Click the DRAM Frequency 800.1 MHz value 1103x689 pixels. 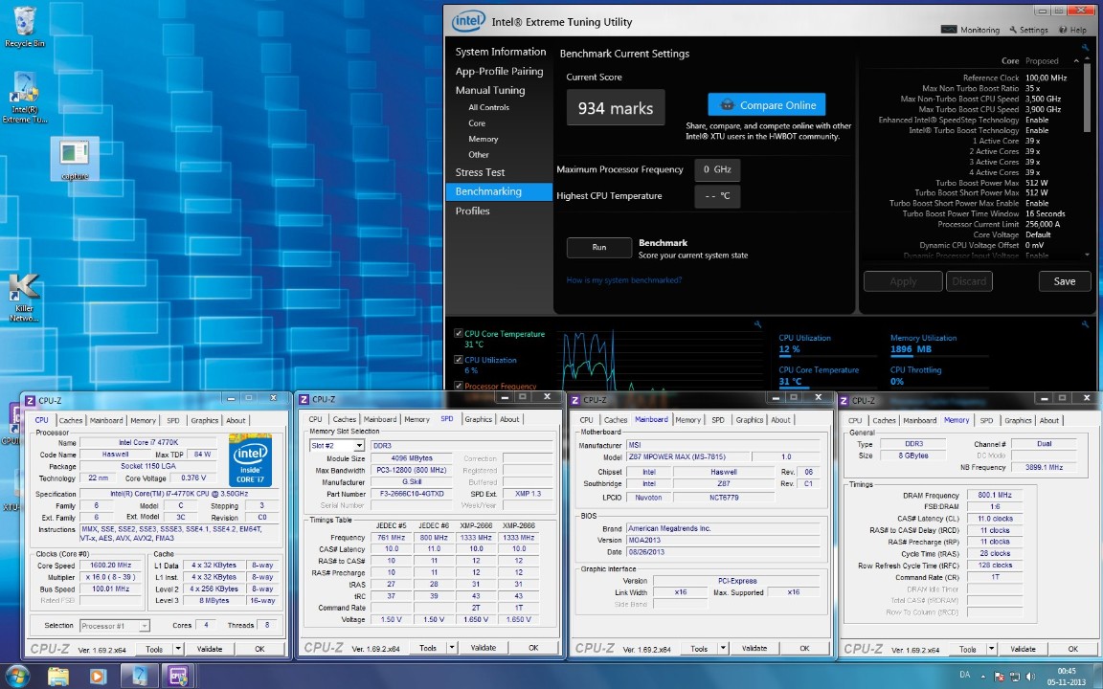(x=994, y=495)
